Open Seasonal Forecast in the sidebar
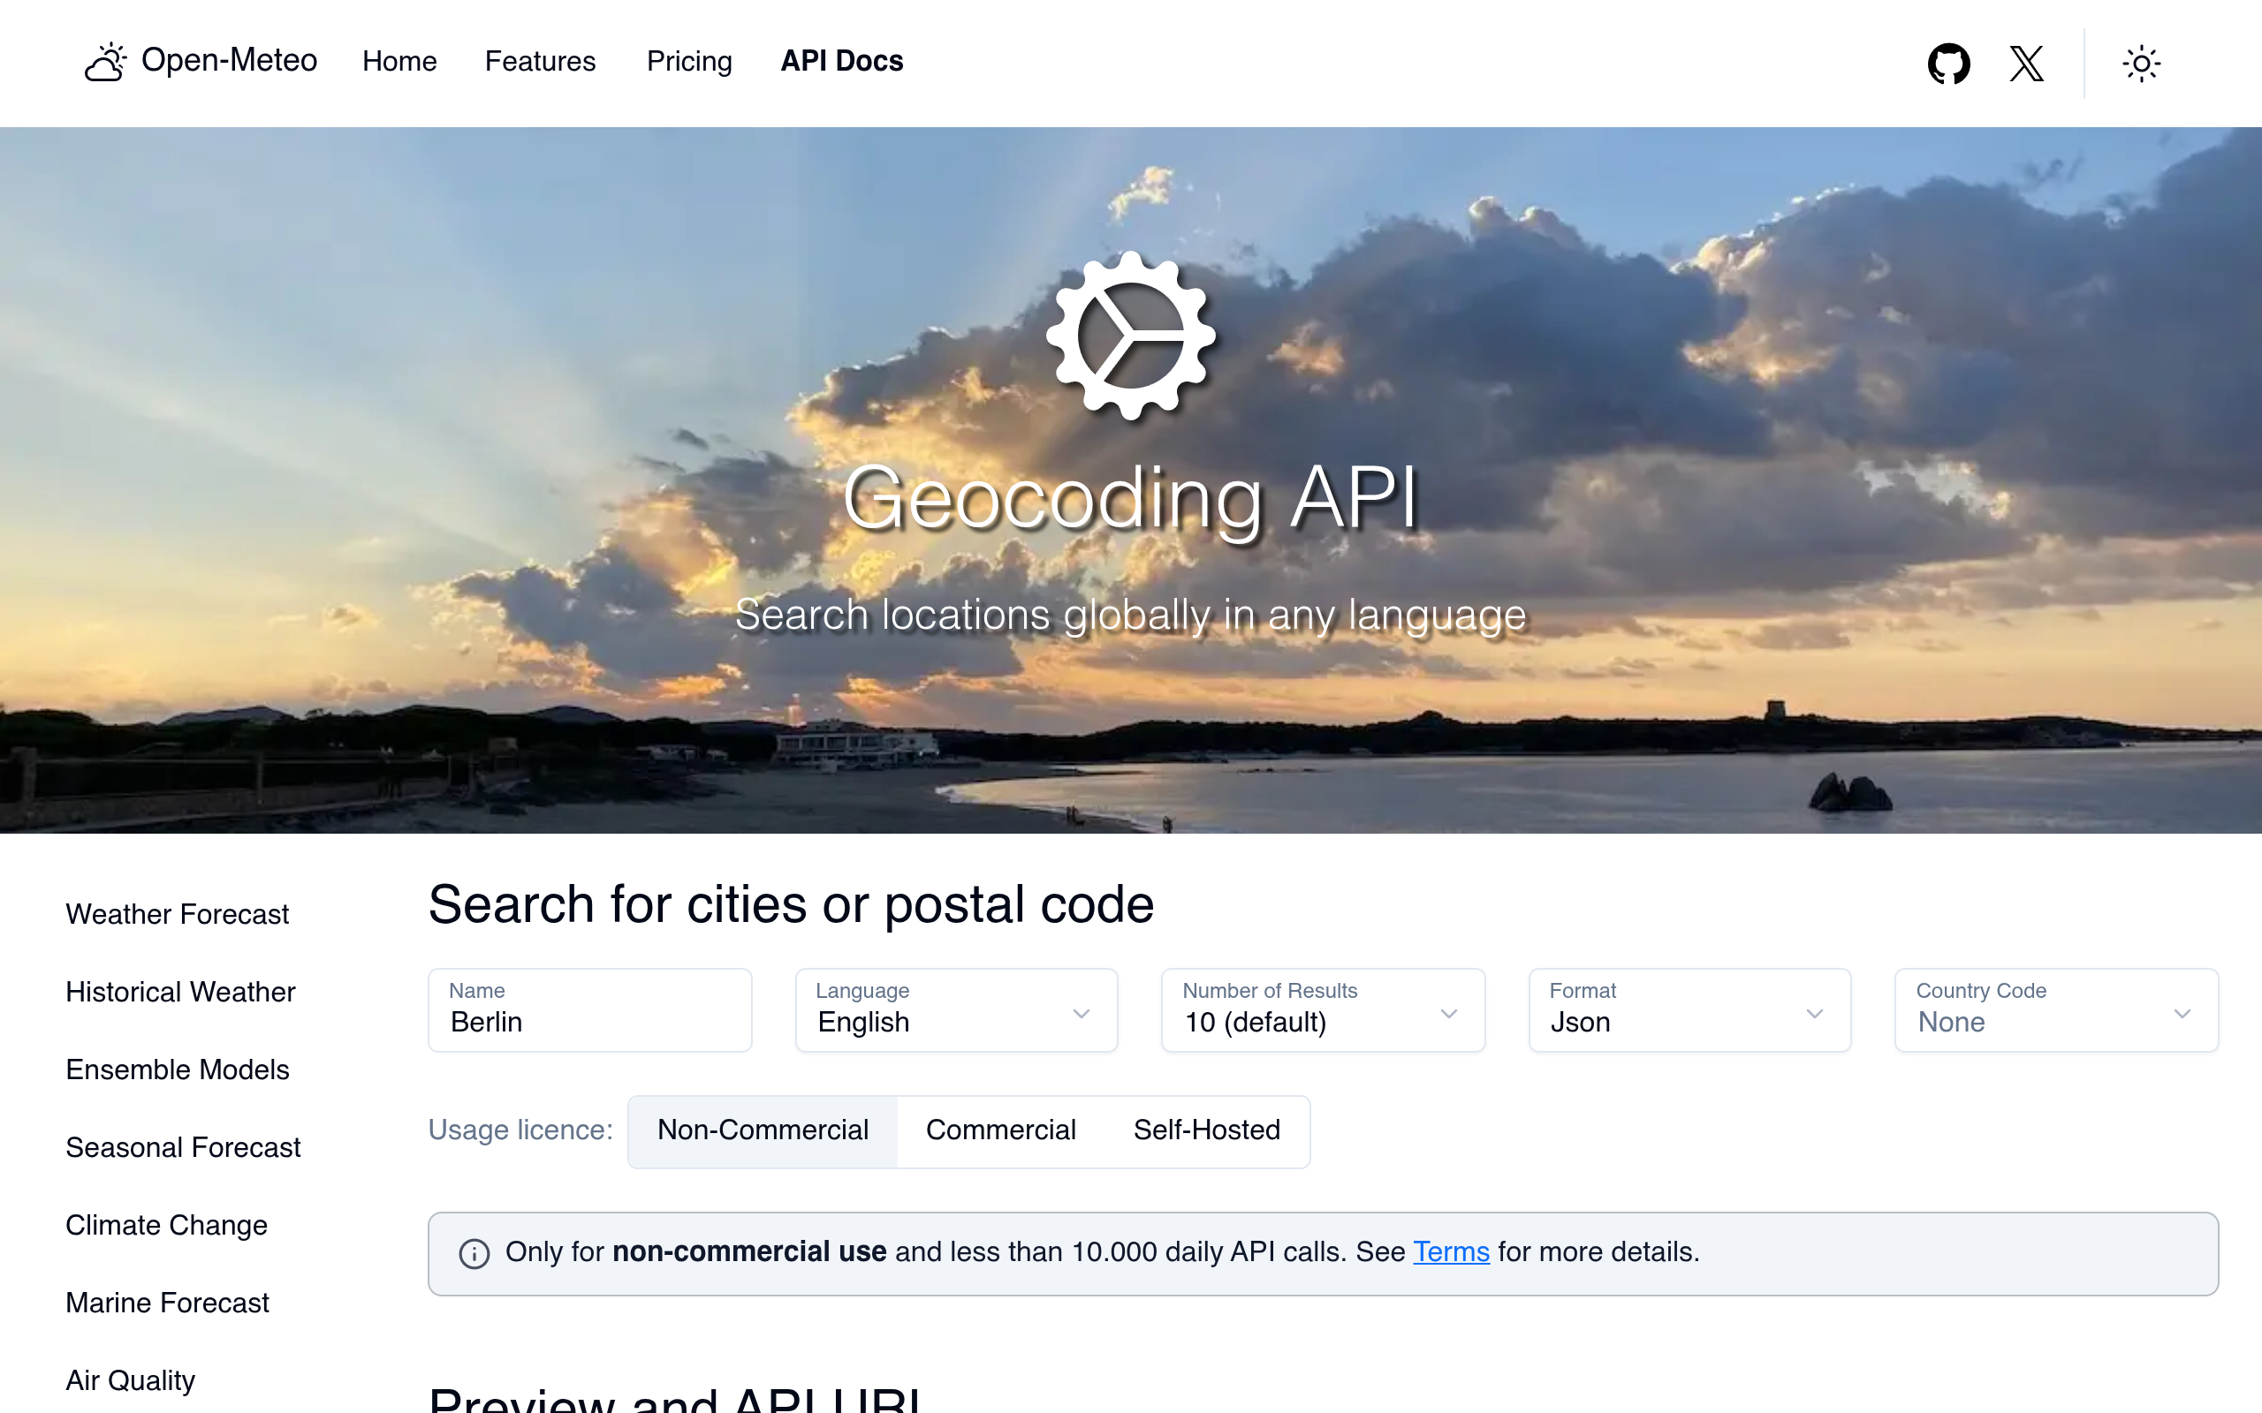2262x1413 pixels. coord(183,1146)
